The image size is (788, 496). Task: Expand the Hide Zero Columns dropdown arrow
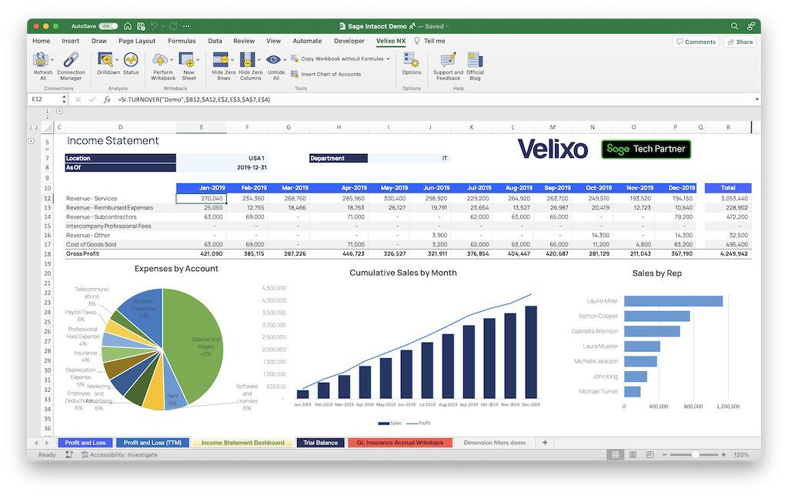click(259, 60)
